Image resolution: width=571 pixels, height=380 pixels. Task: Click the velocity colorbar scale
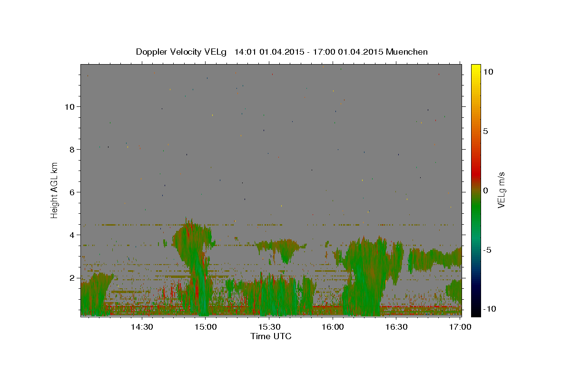tap(475, 190)
